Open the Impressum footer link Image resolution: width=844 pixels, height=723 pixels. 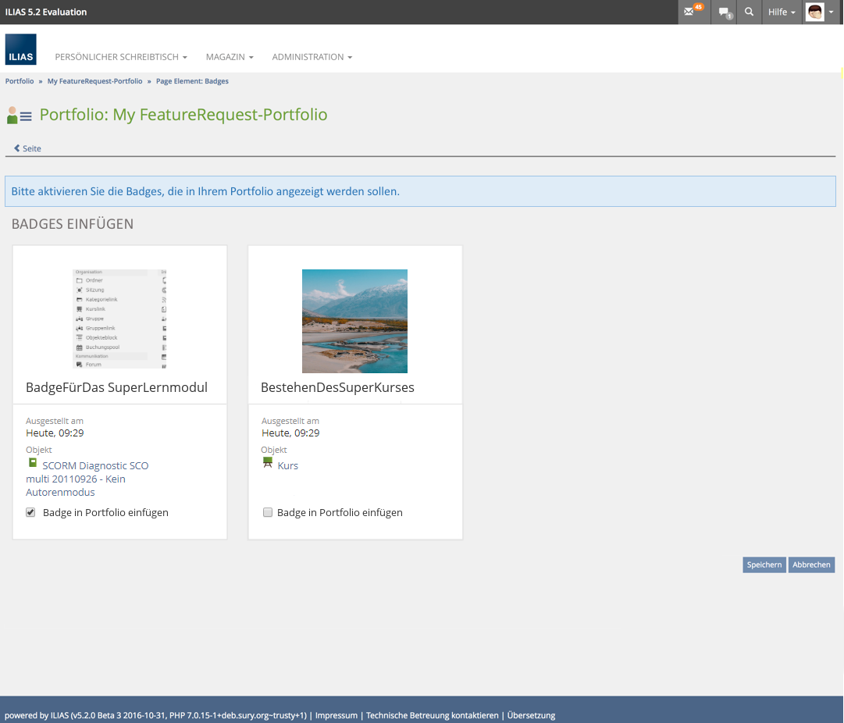(336, 715)
